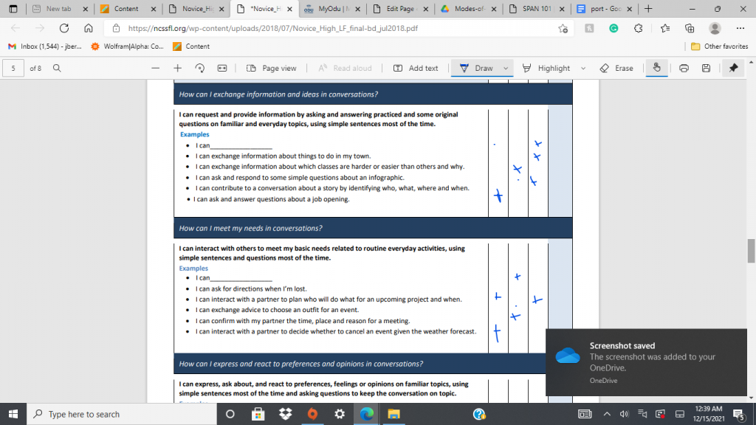Launch Microsoft Store from taskbar

[x=258, y=414]
